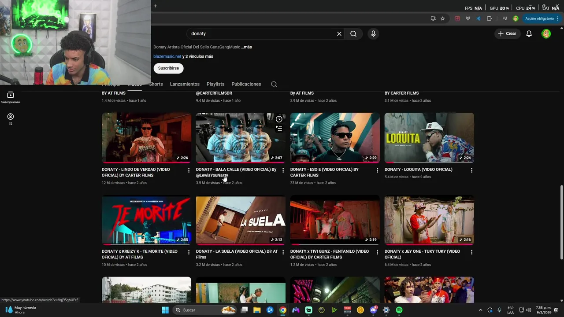Open Discord from the taskbar
This screenshot has height=317, width=564.
click(x=373, y=310)
